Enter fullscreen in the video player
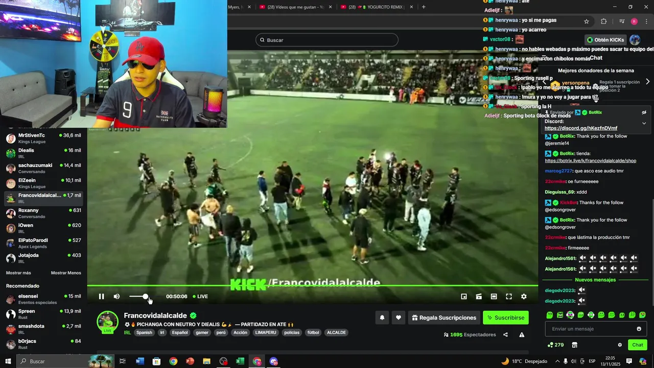This screenshot has width=654, height=368. (509, 296)
